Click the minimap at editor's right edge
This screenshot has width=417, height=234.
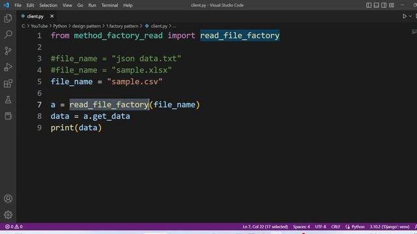[x=414, y=32]
